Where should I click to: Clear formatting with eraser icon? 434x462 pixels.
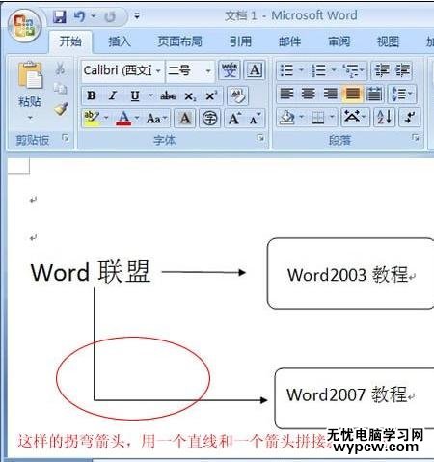(237, 95)
